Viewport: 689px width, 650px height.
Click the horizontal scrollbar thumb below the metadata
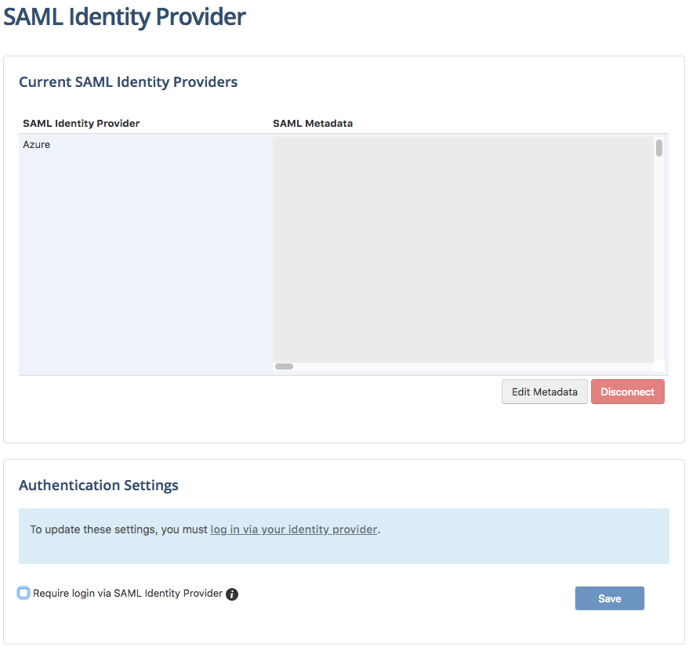(284, 366)
